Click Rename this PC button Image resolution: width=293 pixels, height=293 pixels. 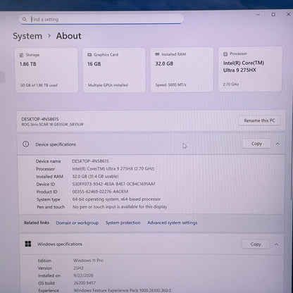tap(259, 120)
